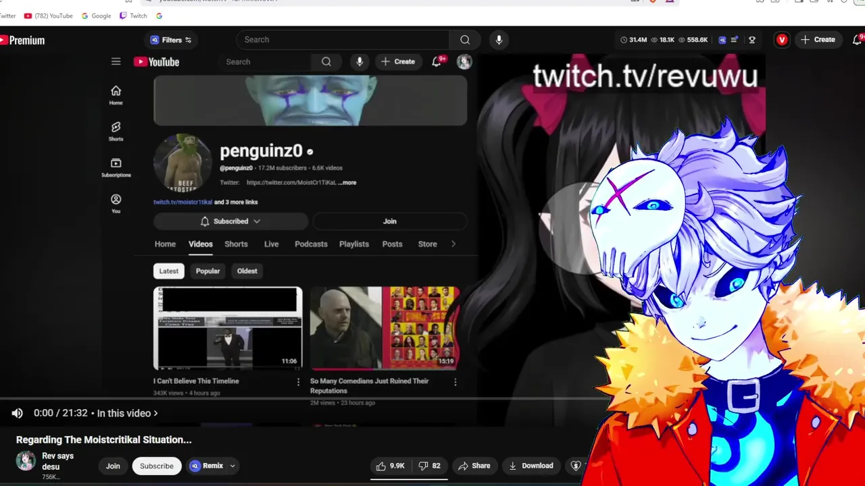Click the inner microphone icon in the video
The height and width of the screenshot is (486, 865).
point(360,61)
